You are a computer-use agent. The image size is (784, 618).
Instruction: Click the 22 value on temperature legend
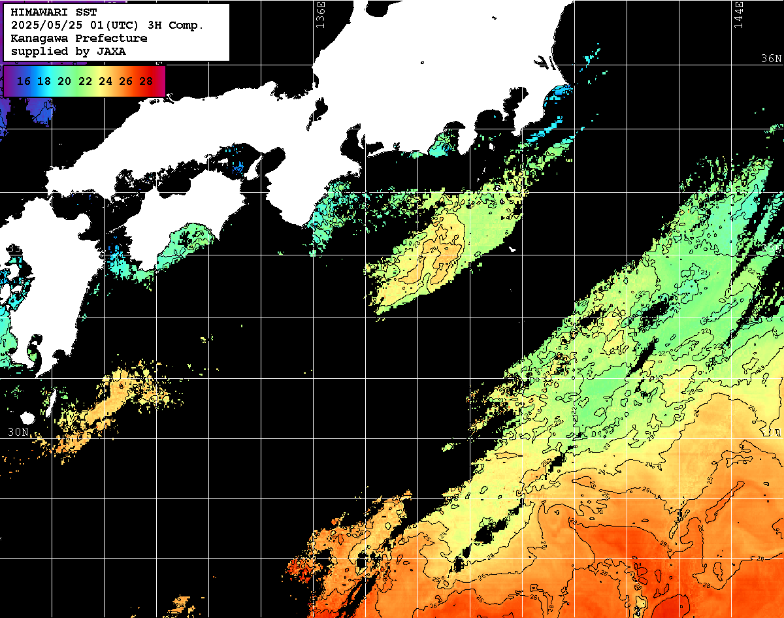pos(85,81)
